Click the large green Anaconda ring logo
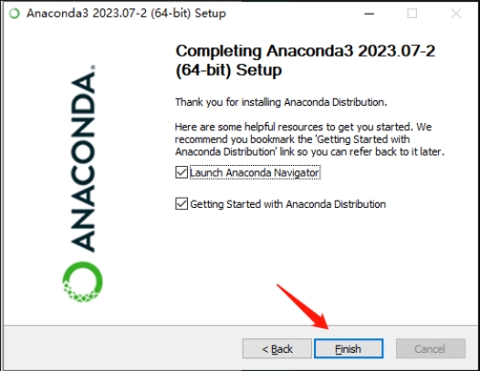The height and width of the screenshot is (371, 480). pyautogui.click(x=83, y=282)
